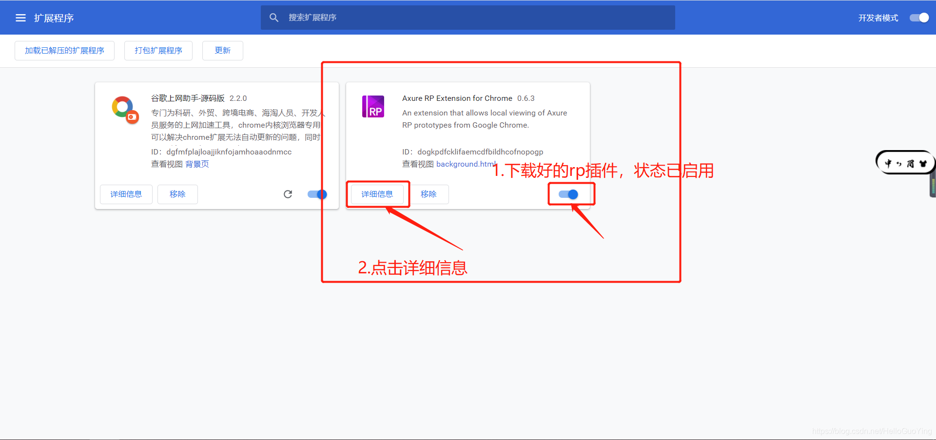The width and height of the screenshot is (936, 440).
Task: Open the background.html view link
Action: (465, 164)
